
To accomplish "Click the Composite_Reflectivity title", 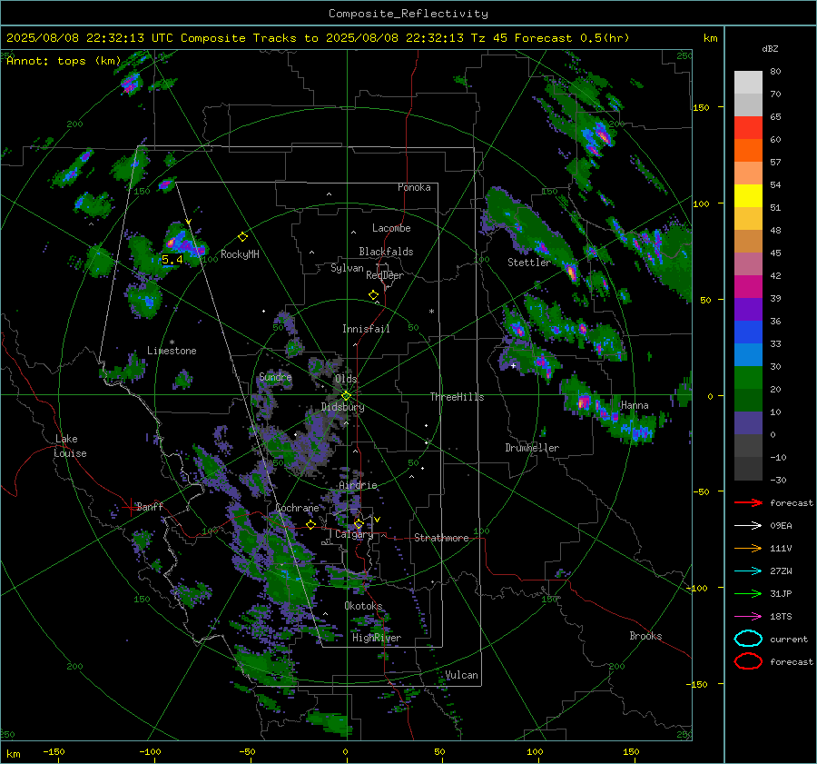I will click(408, 14).
